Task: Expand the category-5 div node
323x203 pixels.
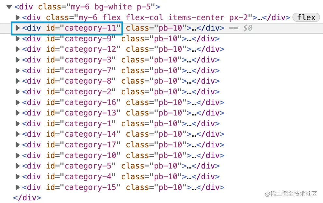Action: click(18, 166)
